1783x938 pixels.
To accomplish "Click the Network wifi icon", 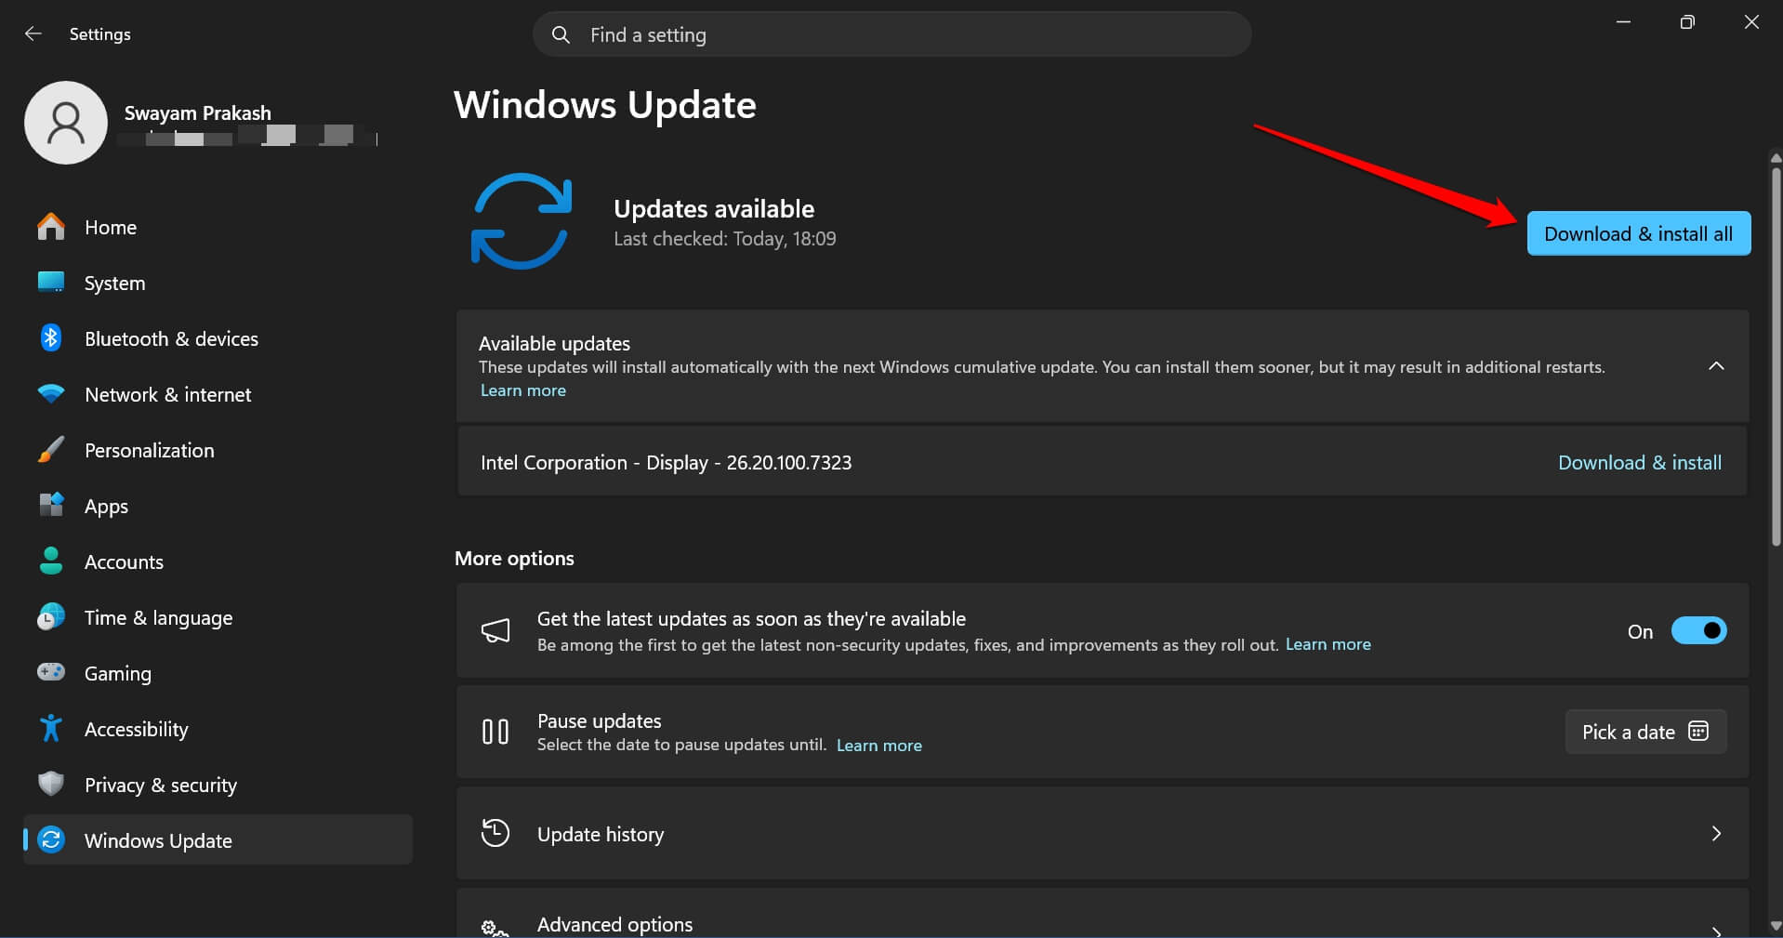I will point(51,394).
